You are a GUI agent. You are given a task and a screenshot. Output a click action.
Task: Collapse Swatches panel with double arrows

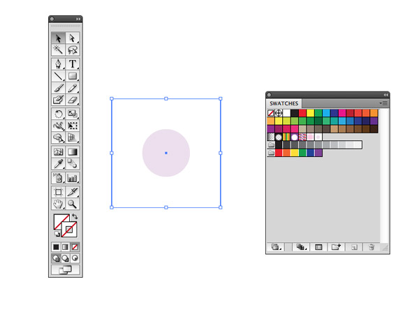(386, 95)
